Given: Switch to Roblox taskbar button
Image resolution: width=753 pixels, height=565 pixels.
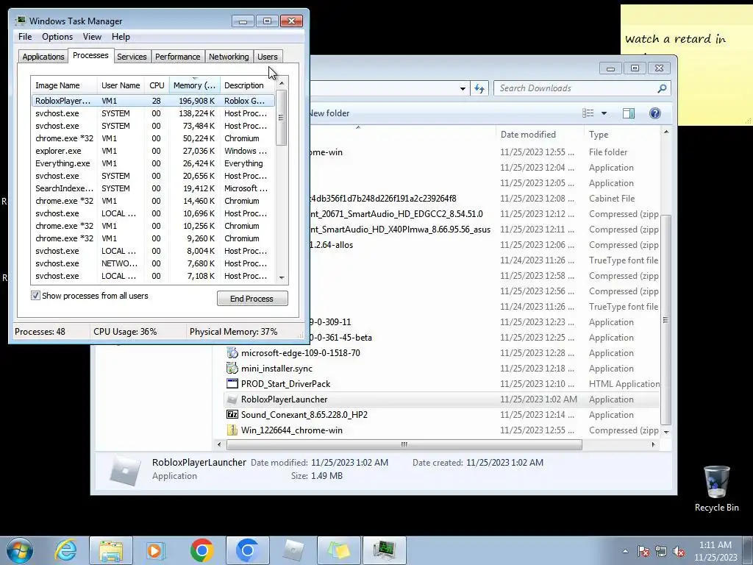Looking at the screenshot, I should coord(293,550).
